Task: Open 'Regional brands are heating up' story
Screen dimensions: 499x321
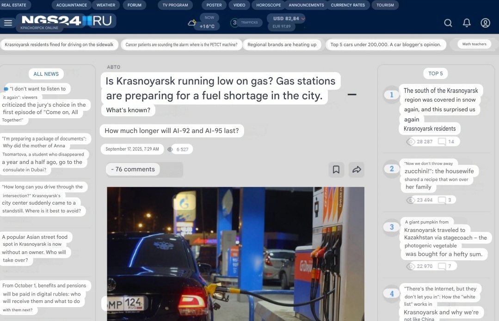Action: pyautogui.click(x=282, y=44)
